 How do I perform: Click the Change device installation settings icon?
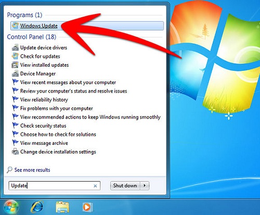click(x=15, y=151)
